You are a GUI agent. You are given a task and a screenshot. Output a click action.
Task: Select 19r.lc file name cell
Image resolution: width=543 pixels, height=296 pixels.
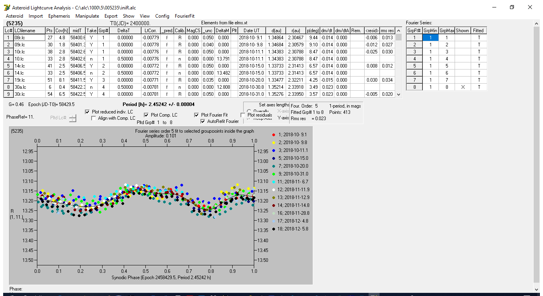pos(29,80)
